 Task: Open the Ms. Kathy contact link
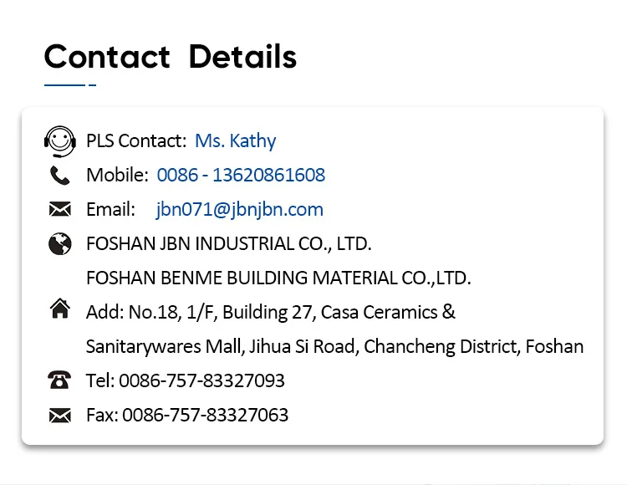pyautogui.click(x=235, y=140)
